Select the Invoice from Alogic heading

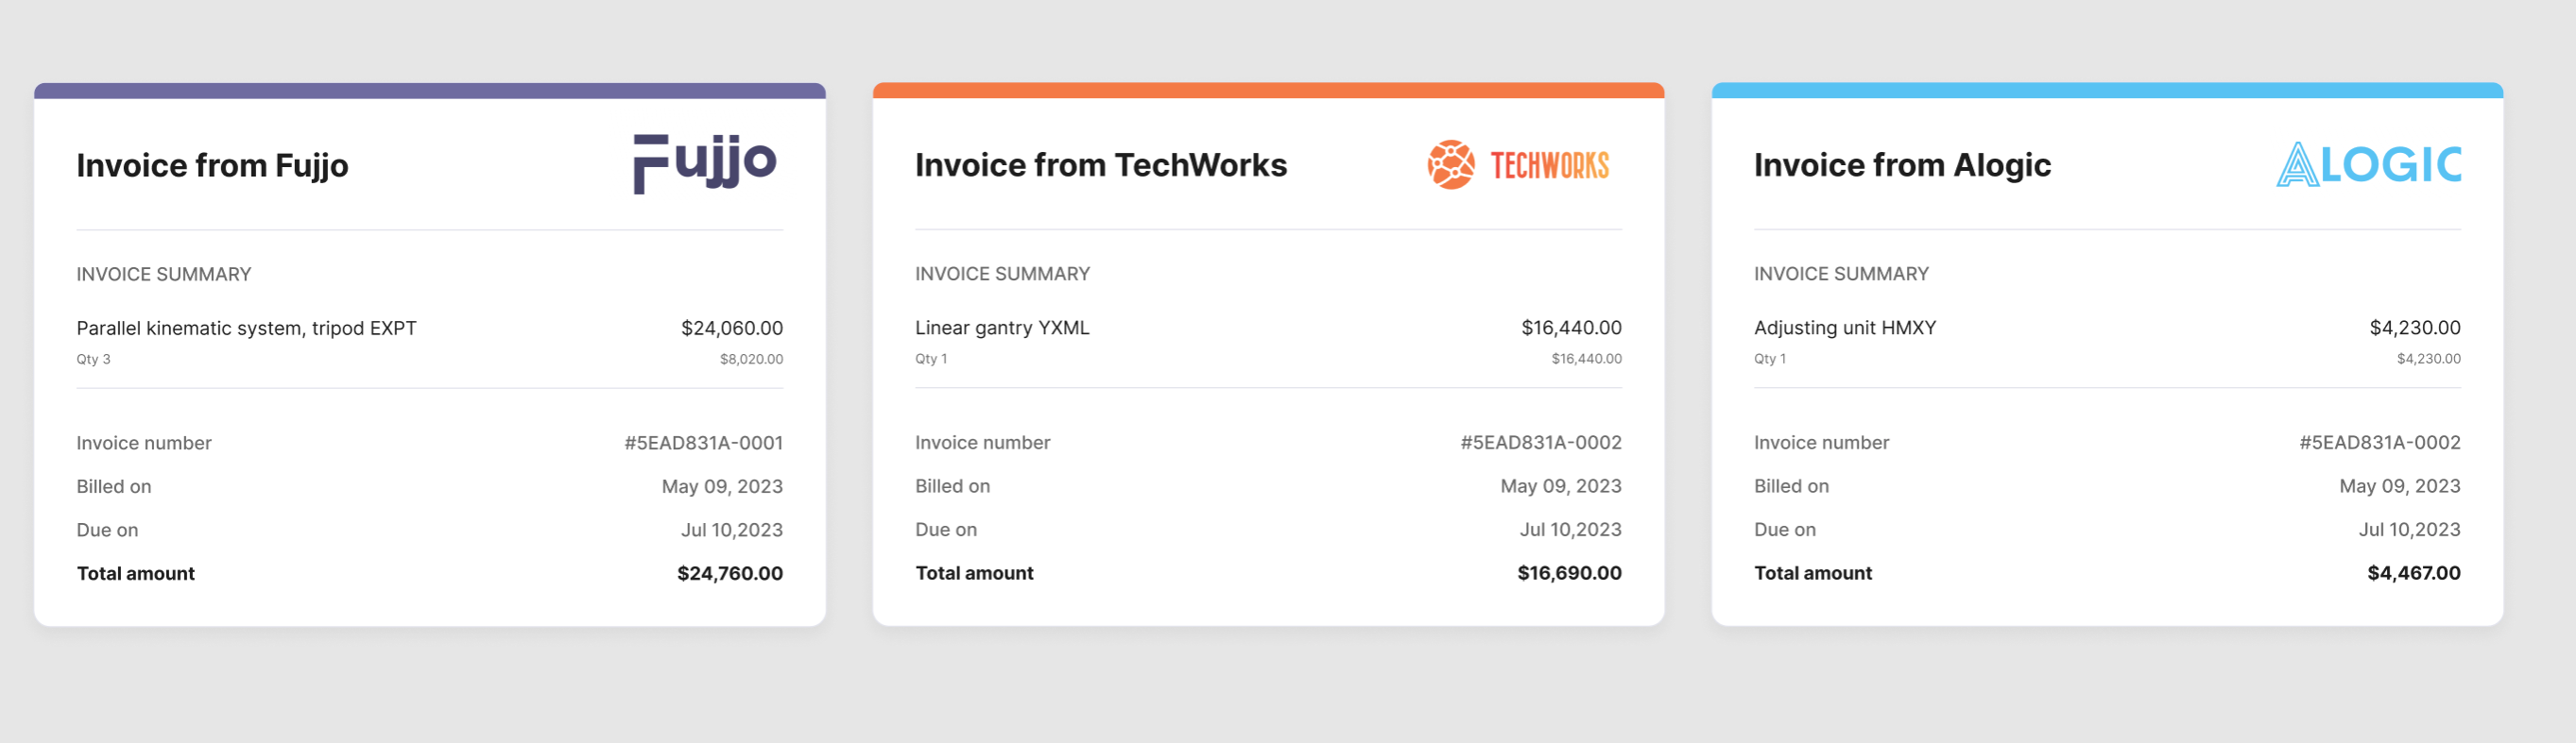coord(1902,165)
